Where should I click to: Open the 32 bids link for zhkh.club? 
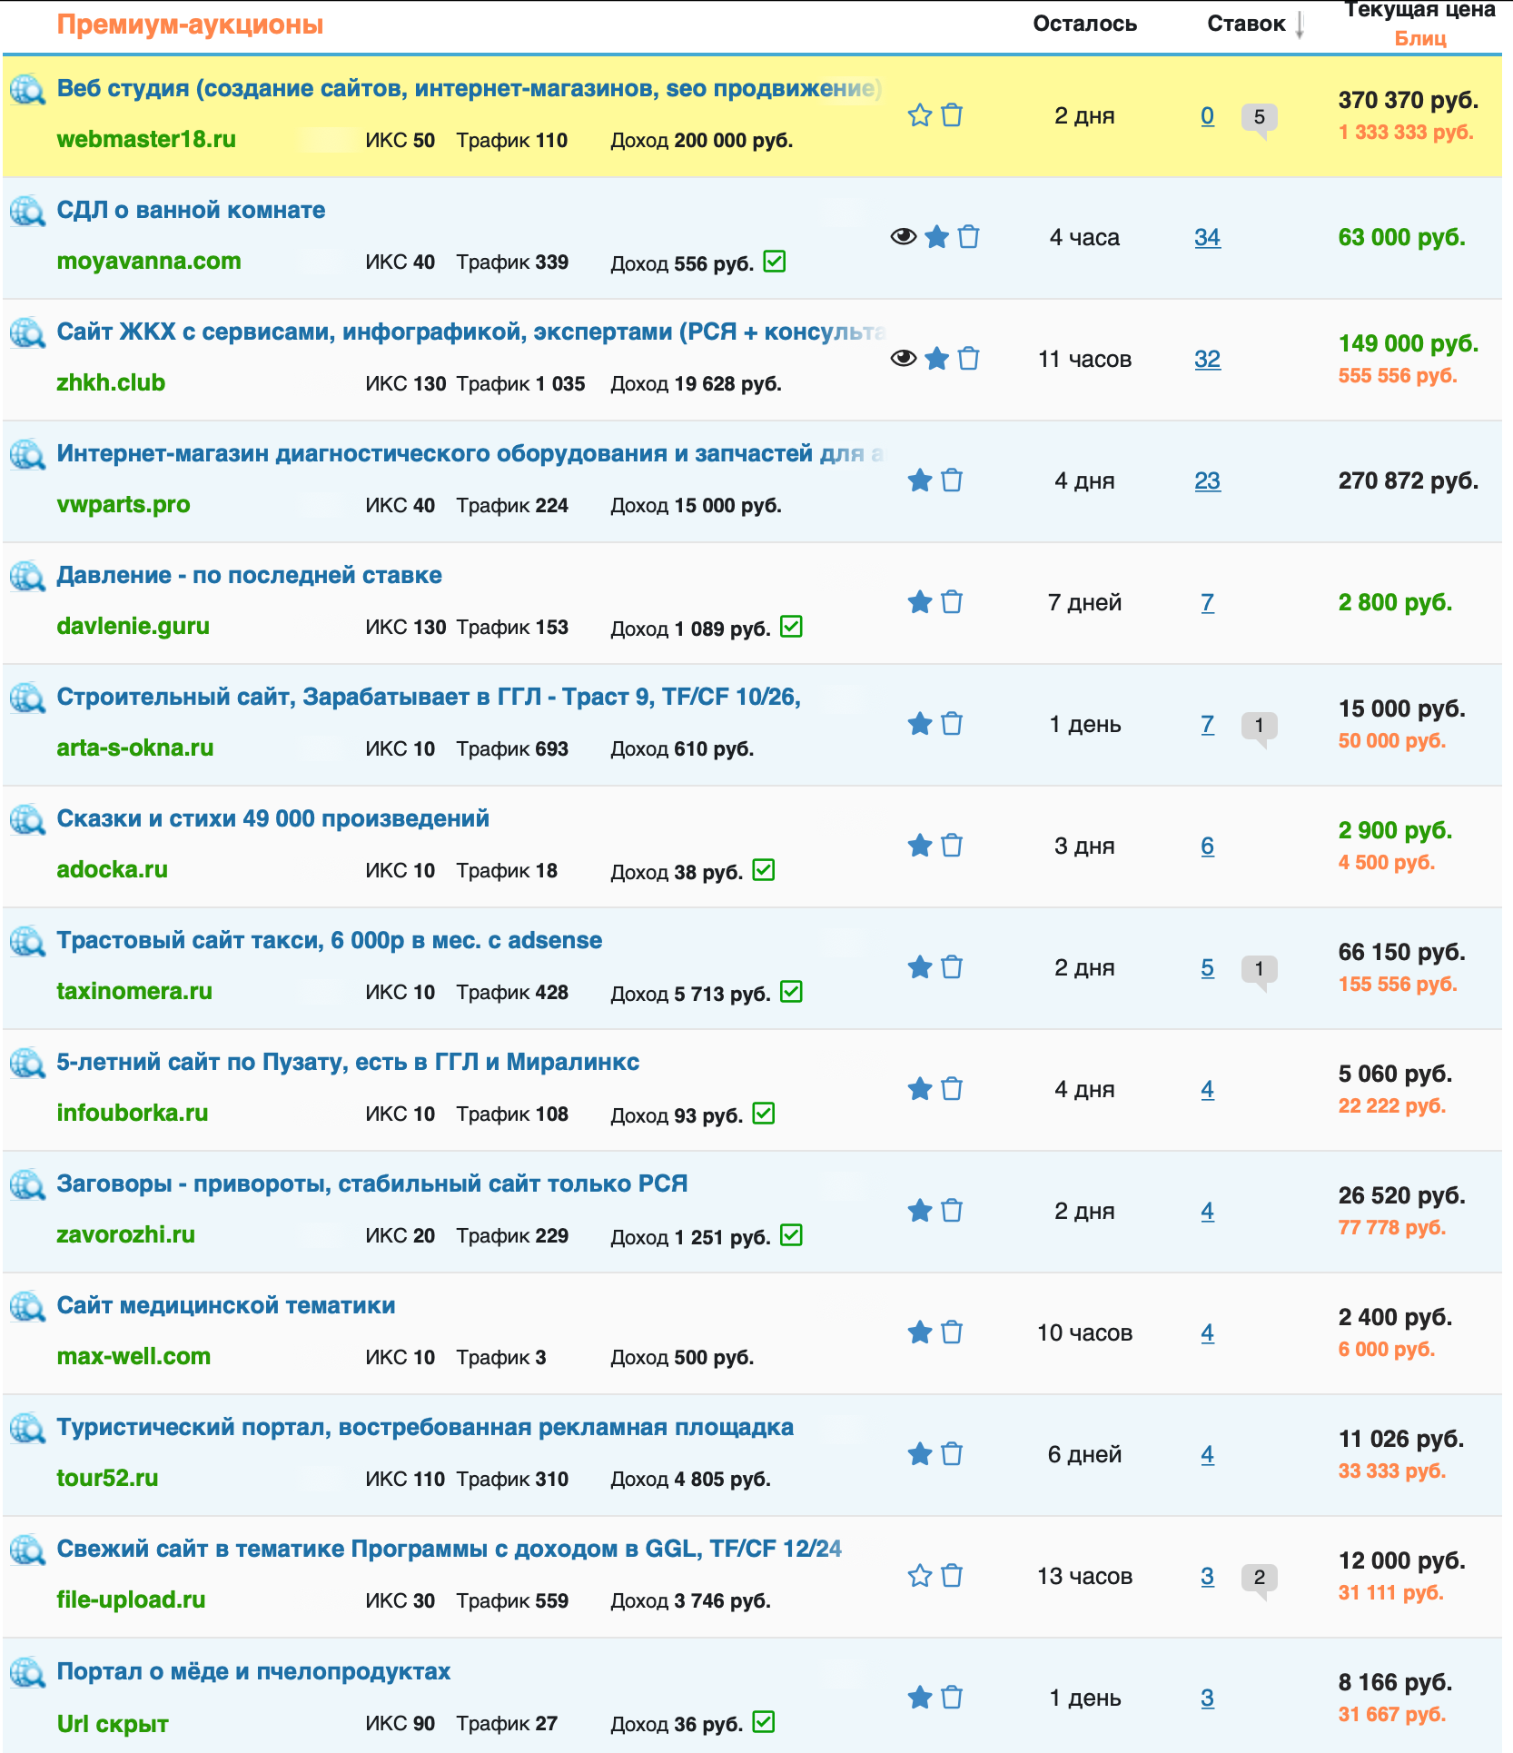pos(1207,360)
